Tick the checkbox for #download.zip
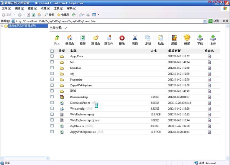Image resolution: width=230 pixels, height=165 pixels. pos(52,97)
